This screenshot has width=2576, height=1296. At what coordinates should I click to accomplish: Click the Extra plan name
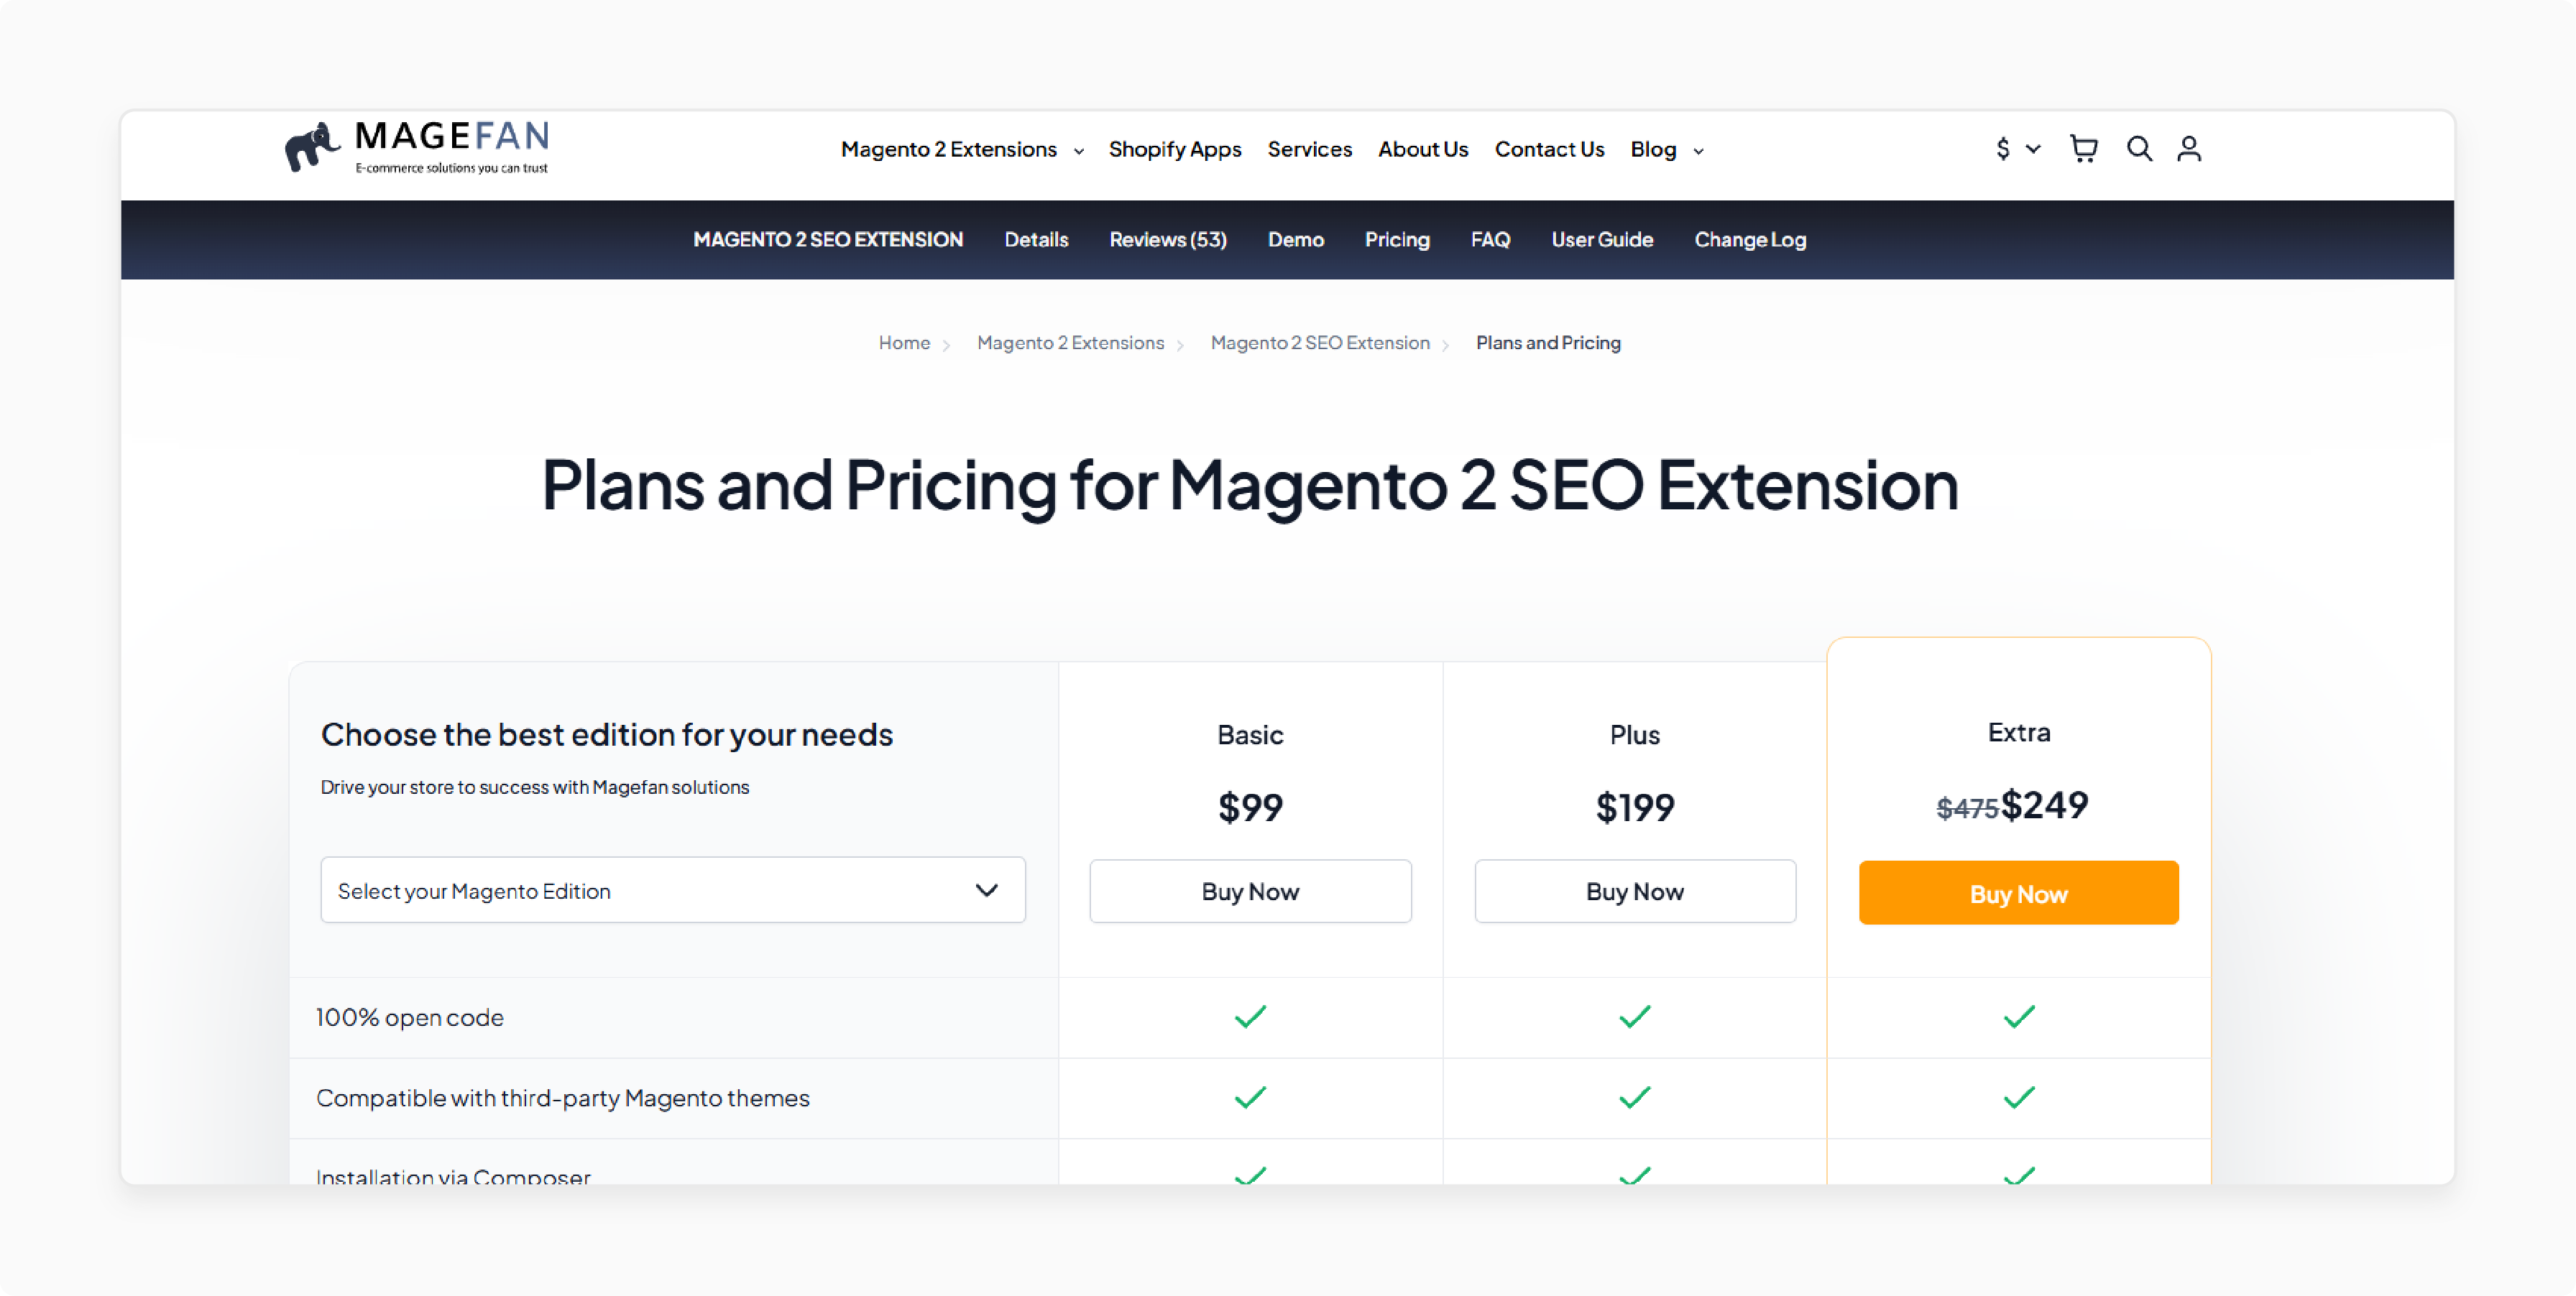tap(2019, 733)
